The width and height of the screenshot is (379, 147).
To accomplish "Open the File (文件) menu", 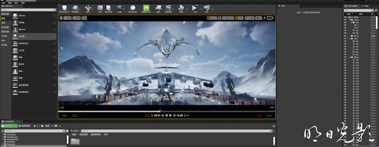I will 3,3.
